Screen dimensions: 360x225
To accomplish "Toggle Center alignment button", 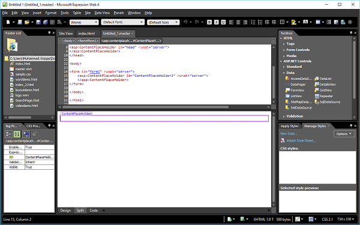I will click(x=238, y=22).
